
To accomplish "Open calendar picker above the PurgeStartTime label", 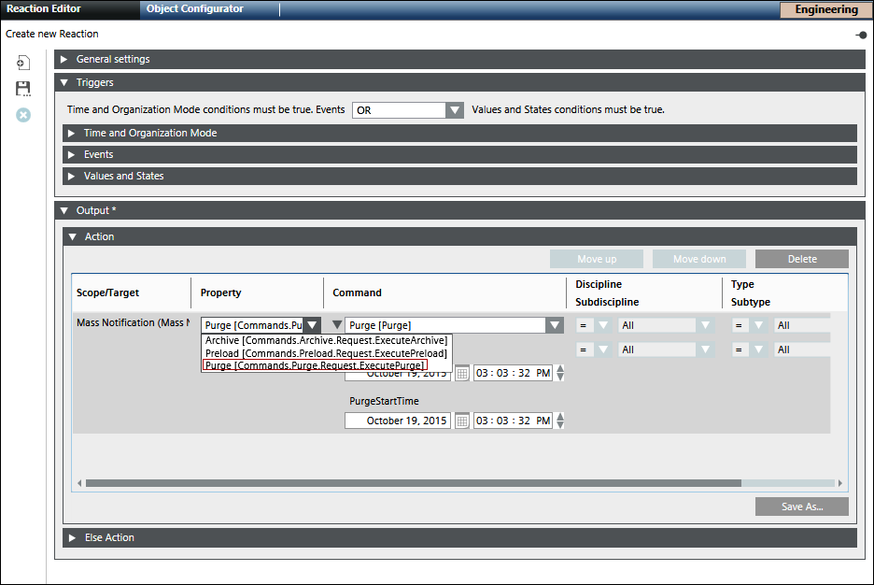I will tap(461, 373).
